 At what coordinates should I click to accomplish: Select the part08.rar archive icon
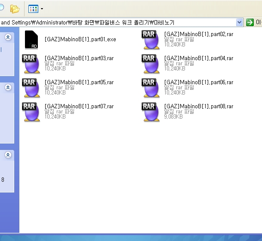tap(151, 112)
